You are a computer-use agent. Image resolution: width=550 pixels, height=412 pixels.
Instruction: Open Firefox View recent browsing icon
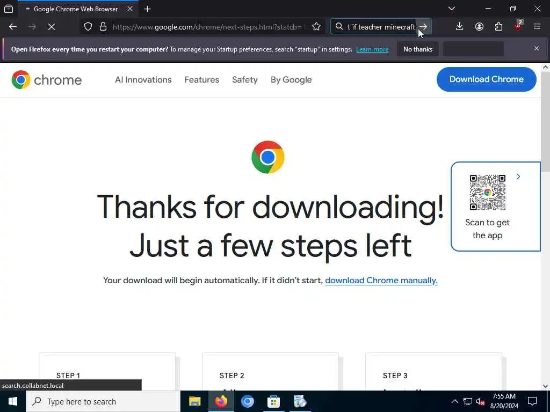tap(9, 9)
